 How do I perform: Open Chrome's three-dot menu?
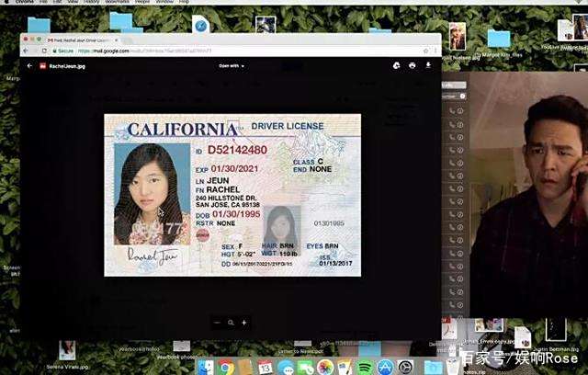click(435, 51)
